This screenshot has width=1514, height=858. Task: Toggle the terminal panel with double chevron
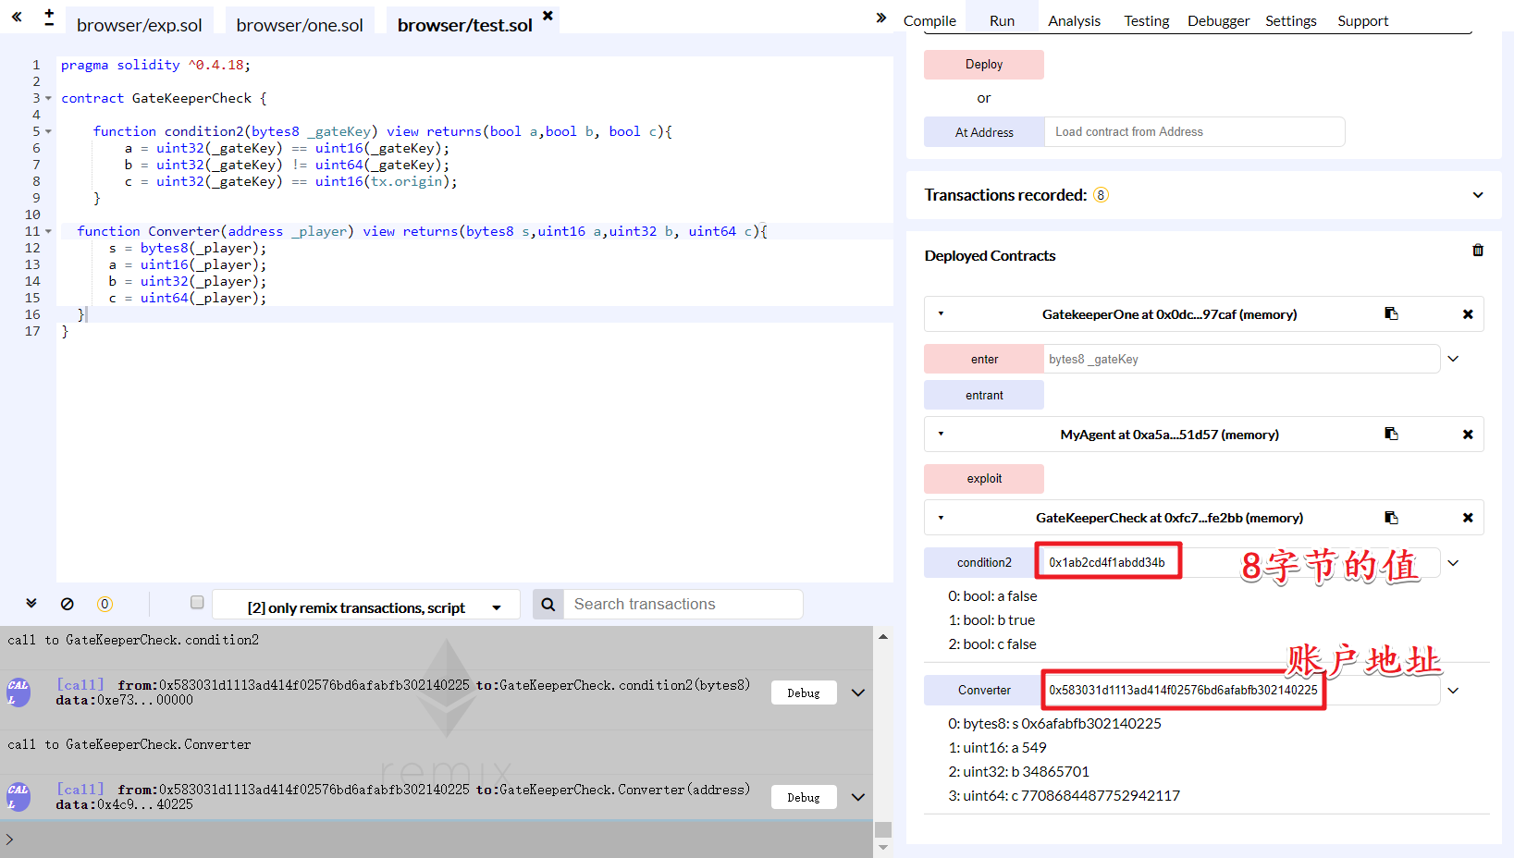click(x=31, y=603)
